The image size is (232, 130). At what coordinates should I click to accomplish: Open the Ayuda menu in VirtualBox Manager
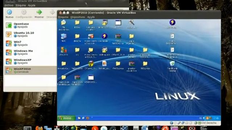tap(32, 5)
